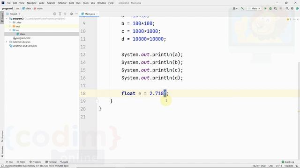The image size is (300, 168).
Task: Open the Terminal tool window
Action: (x=51, y=162)
